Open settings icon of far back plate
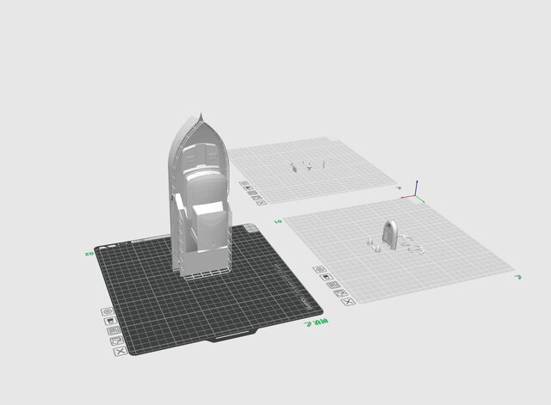This screenshot has width=551, height=405. (244, 183)
